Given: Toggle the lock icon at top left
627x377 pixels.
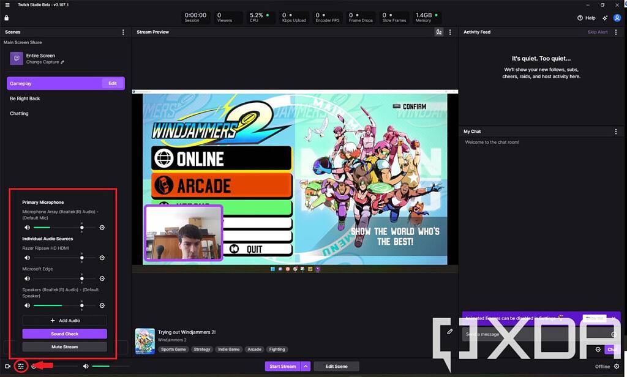Looking at the screenshot, I should (x=6, y=18).
